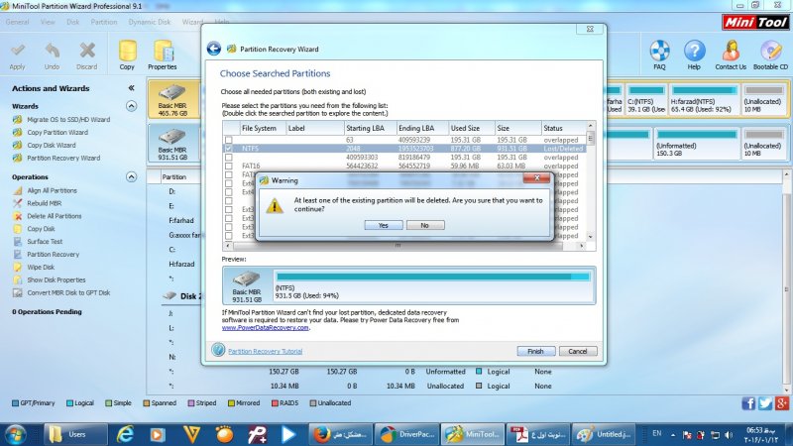Open the View menu
The width and height of the screenshot is (793, 446).
coord(48,22)
